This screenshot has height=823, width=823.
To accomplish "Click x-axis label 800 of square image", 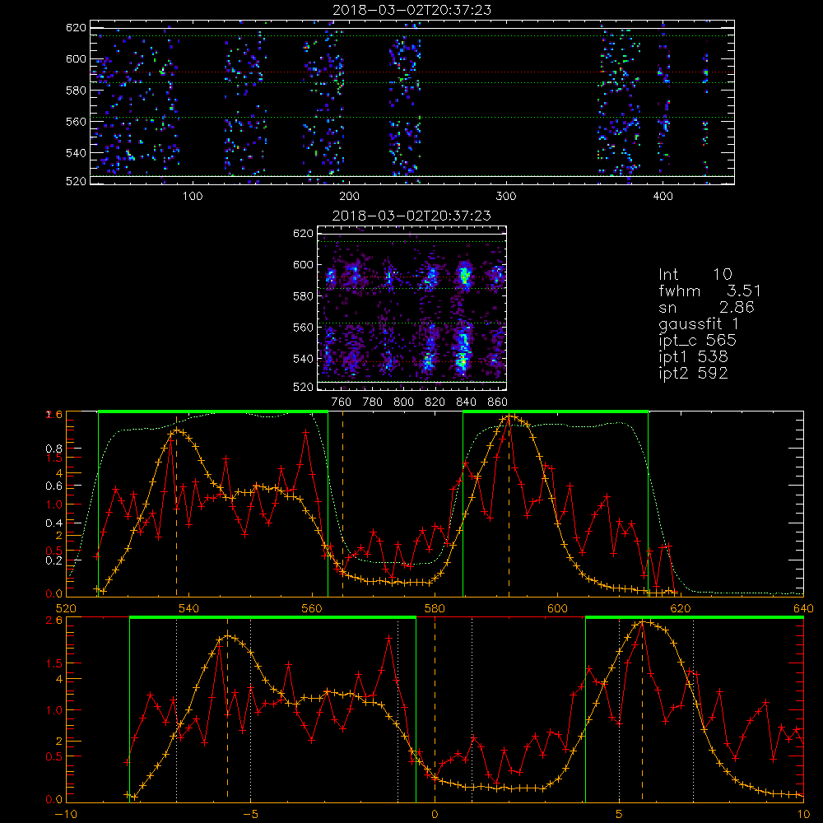I will click(x=403, y=402).
